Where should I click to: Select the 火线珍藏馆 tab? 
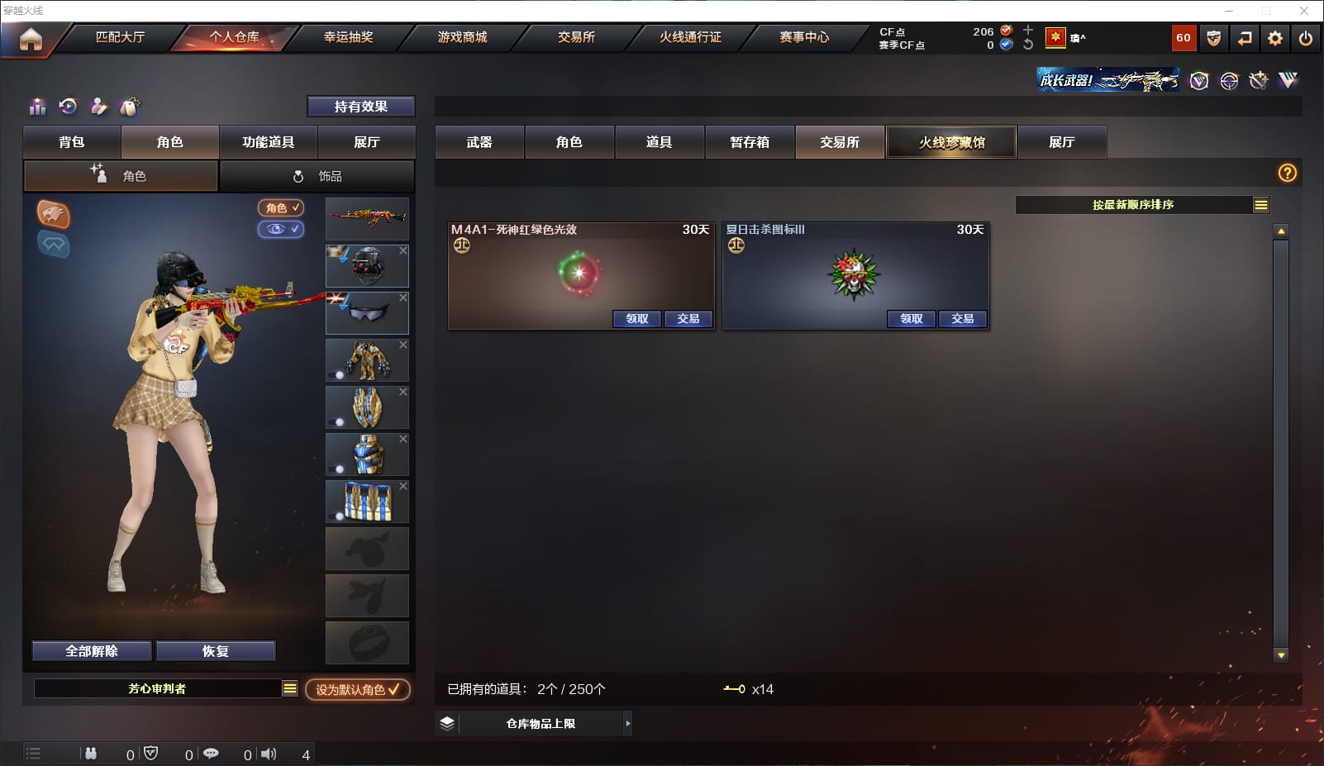(x=951, y=142)
